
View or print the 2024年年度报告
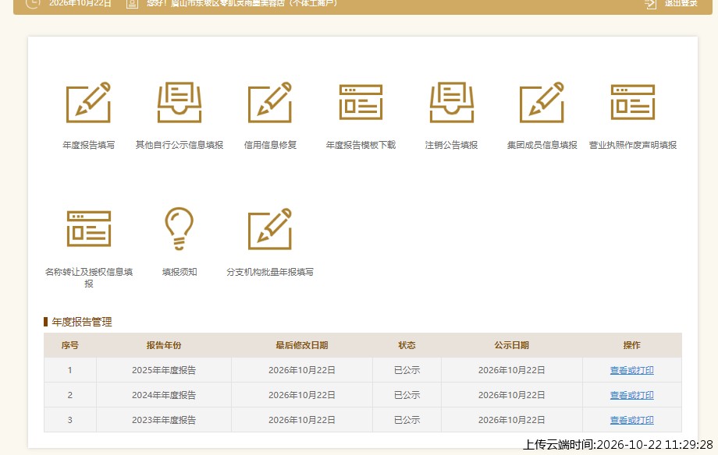[632, 395]
